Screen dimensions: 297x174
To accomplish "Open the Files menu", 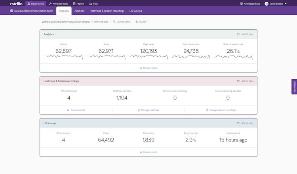I will pyautogui.click(x=93, y=4).
